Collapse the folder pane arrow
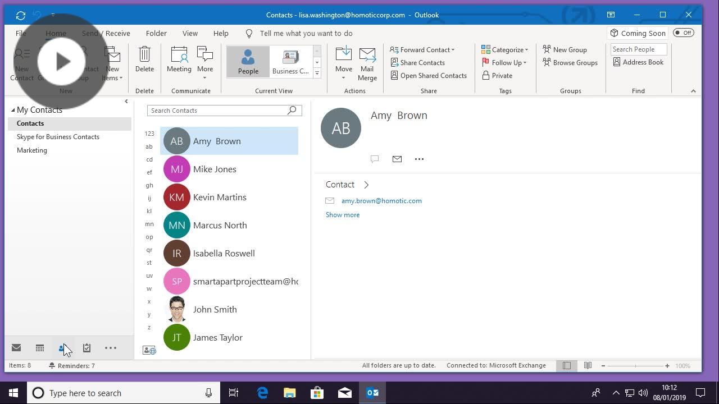 point(126,102)
